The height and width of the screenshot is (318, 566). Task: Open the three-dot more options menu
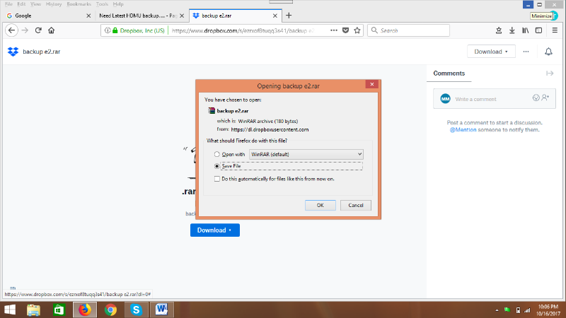(526, 52)
